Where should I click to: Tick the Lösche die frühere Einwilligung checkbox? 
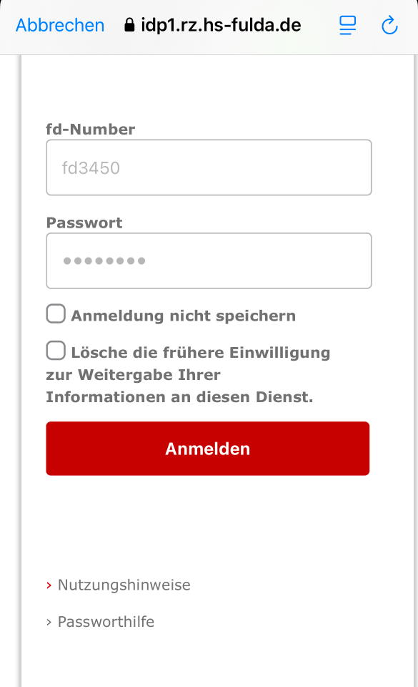(56, 351)
